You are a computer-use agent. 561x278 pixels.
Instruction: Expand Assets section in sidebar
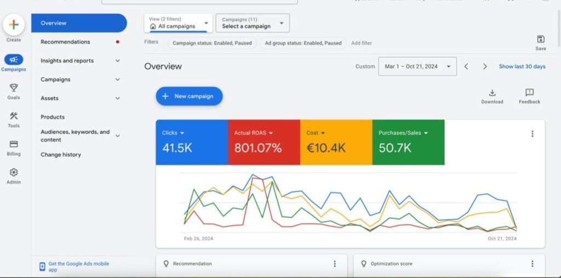pos(117,98)
